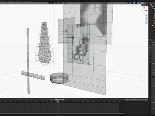Collapse the first collection in outliner
The height and width of the screenshot is (116, 155).
click(x=151, y=7)
